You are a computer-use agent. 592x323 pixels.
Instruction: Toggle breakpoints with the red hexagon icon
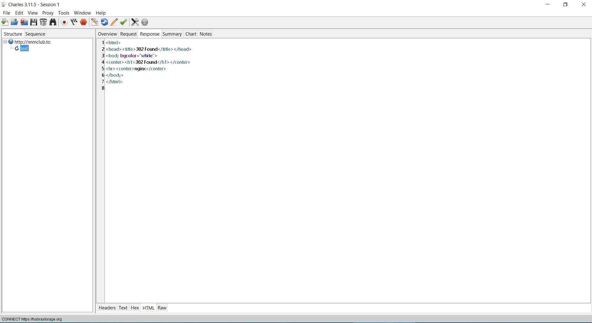click(x=83, y=22)
